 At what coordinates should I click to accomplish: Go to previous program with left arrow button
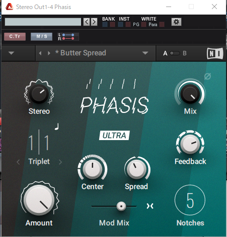[87, 22]
